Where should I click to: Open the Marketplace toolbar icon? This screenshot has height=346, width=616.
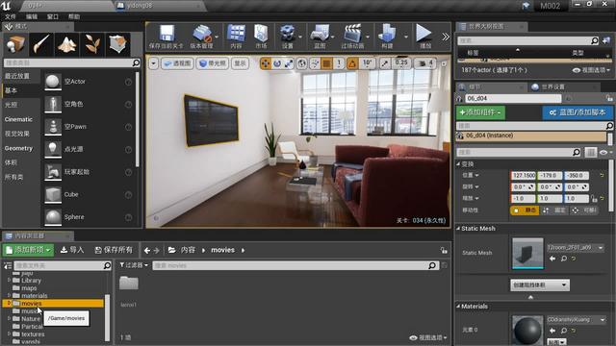click(261, 33)
